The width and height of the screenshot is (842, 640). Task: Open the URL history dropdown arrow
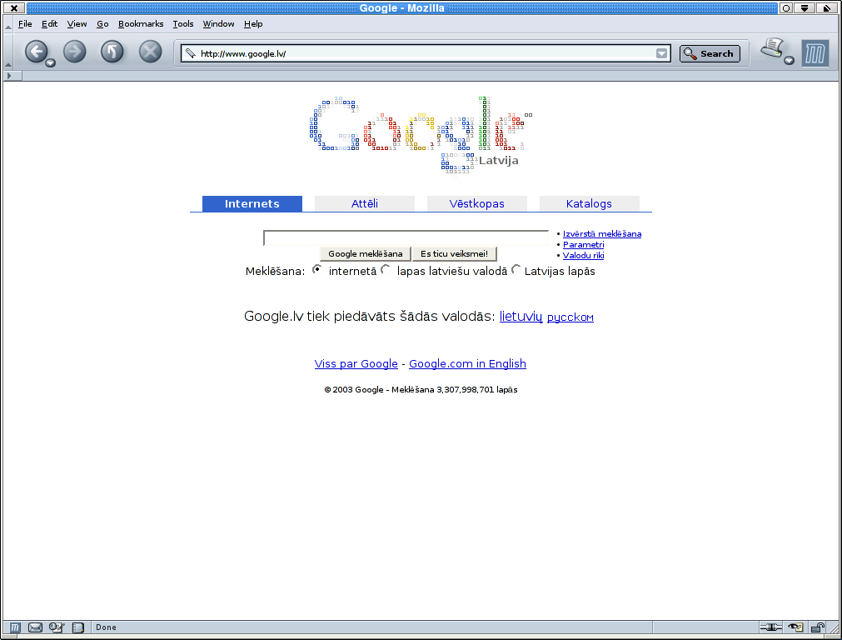pos(661,53)
